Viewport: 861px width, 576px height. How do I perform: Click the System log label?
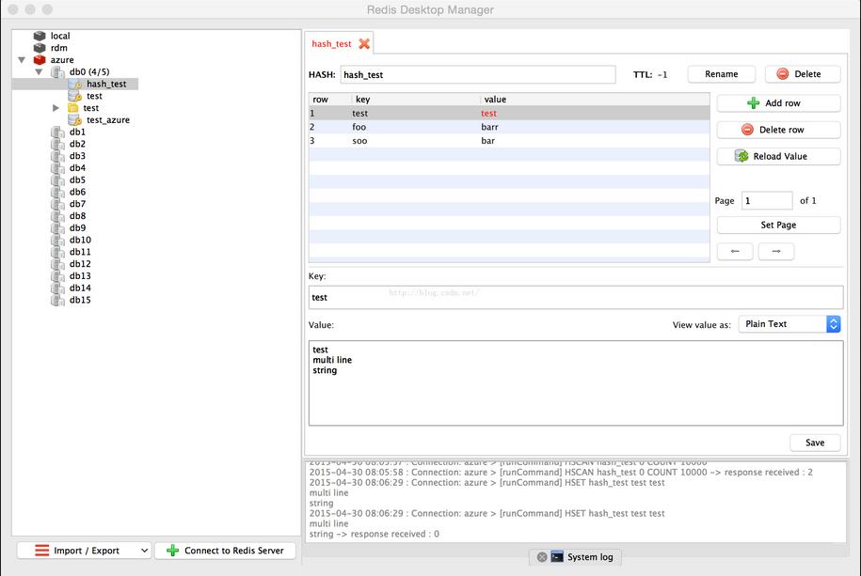[590, 557]
